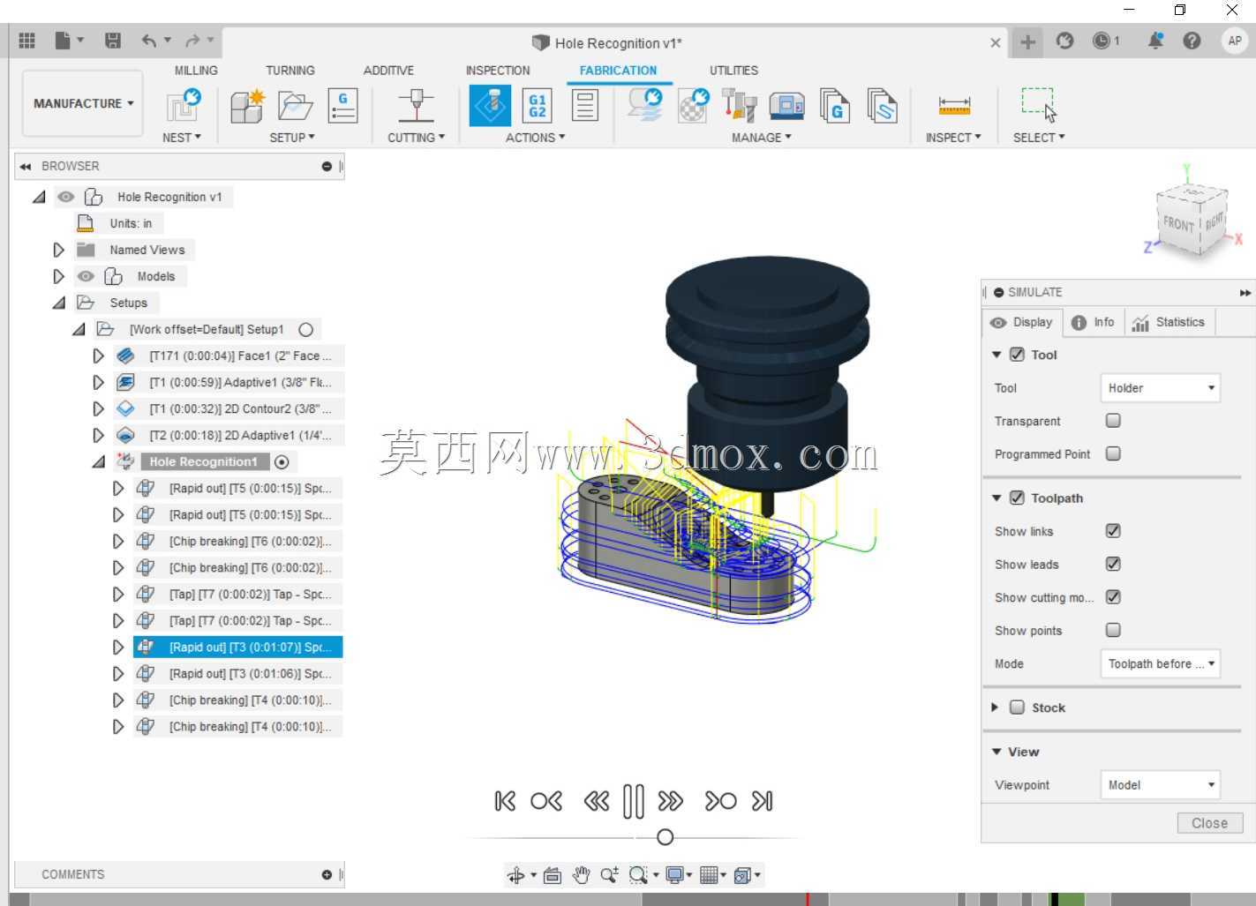Expand the Face1 operation node

98,356
